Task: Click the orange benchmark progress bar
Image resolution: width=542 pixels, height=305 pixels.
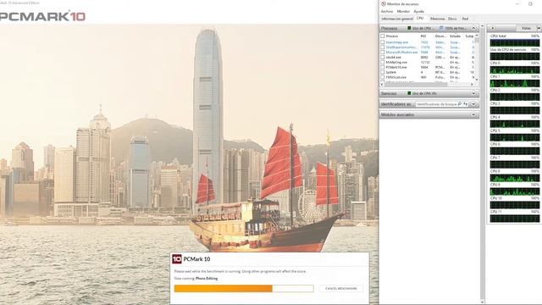Action: 244,288
